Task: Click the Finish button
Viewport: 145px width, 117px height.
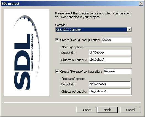Action: pos(107,110)
